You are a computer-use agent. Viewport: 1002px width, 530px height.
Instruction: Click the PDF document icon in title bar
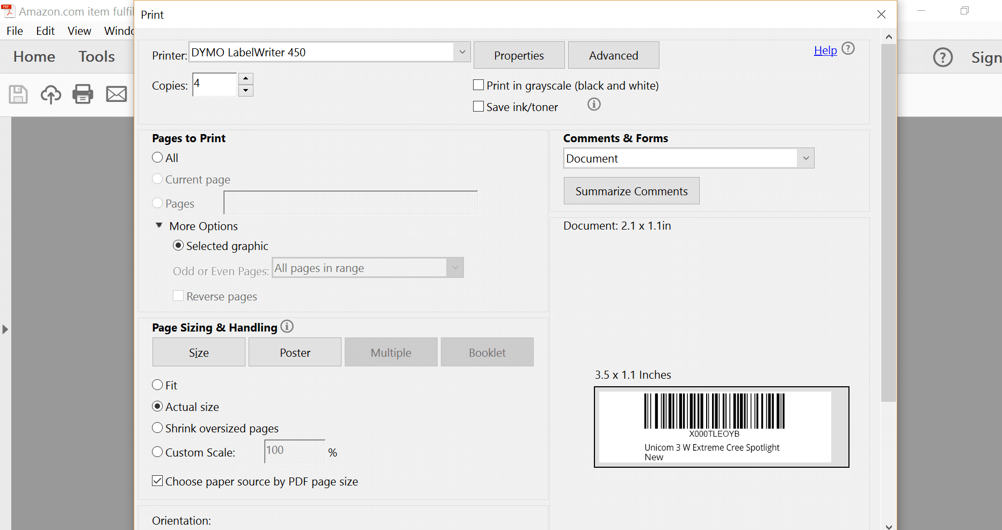(8, 11)
